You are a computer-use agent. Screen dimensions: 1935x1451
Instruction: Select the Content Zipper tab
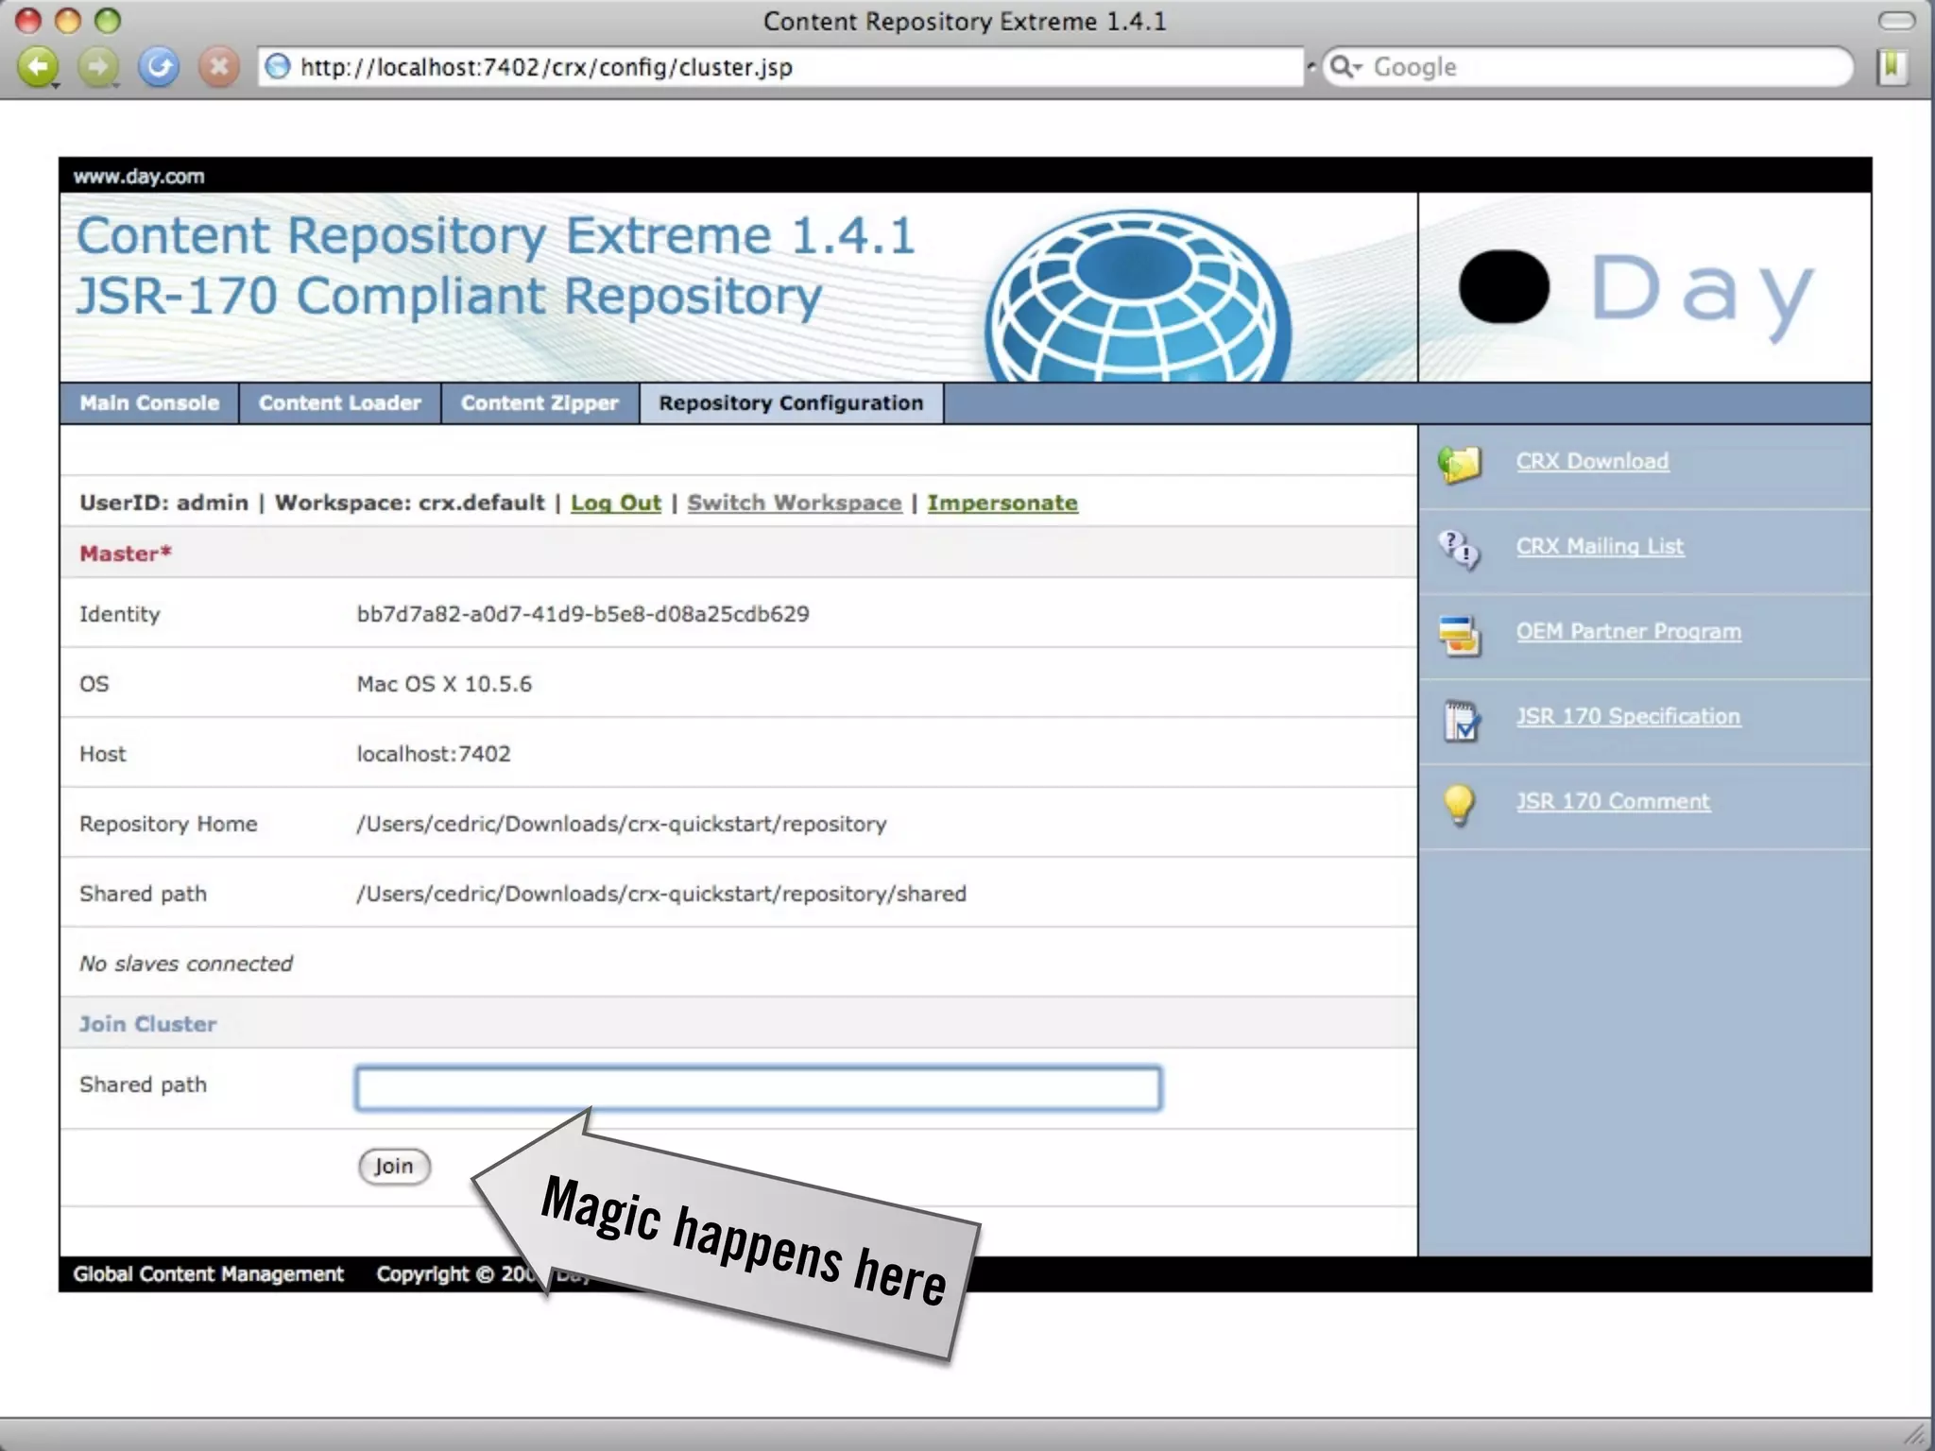(539, 403)
